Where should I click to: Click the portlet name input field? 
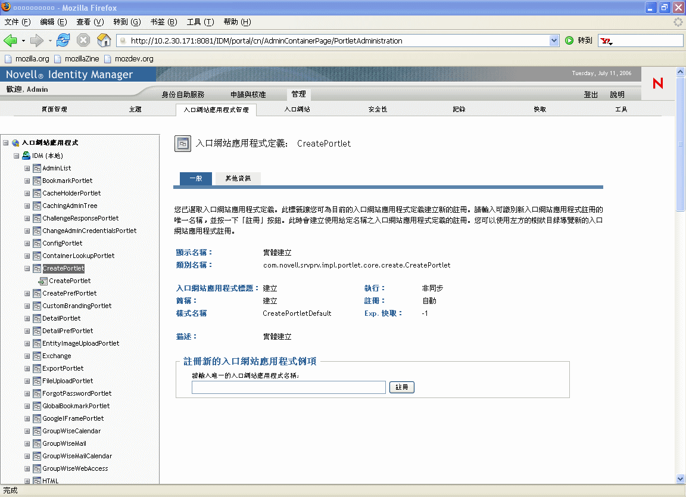[x=289, y=387]
